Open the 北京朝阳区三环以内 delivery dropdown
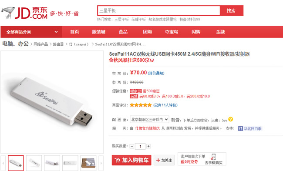283x171 pixels. point(149,119)
